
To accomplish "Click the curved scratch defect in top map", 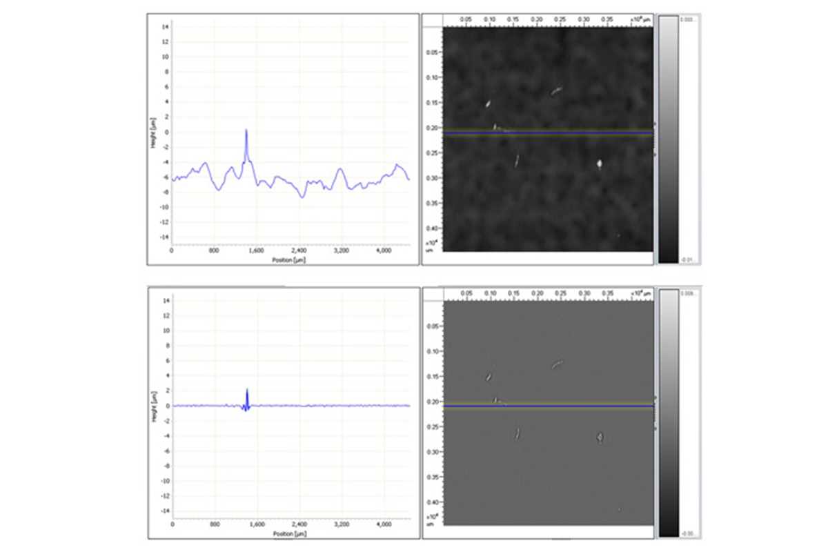I will click(x=557, y=90).
